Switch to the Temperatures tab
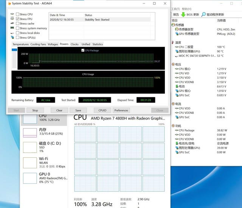 point(20,44)
